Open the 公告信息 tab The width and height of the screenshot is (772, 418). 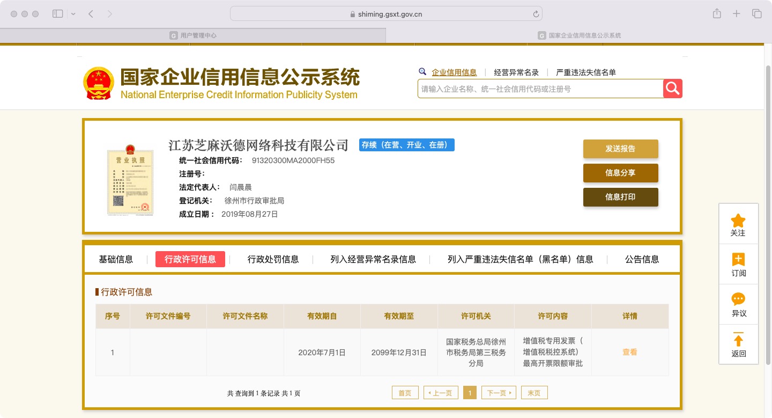point(642,259)
